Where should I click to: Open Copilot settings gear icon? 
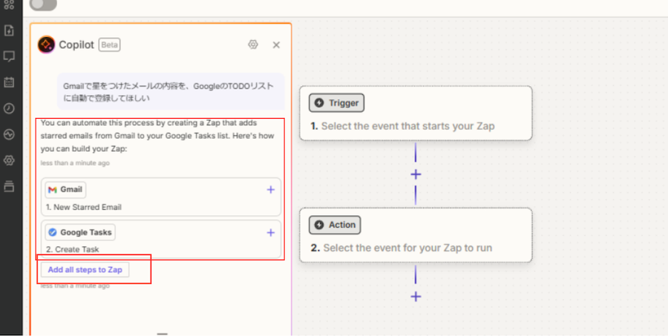pyautogui.click(x=253, y=45)
